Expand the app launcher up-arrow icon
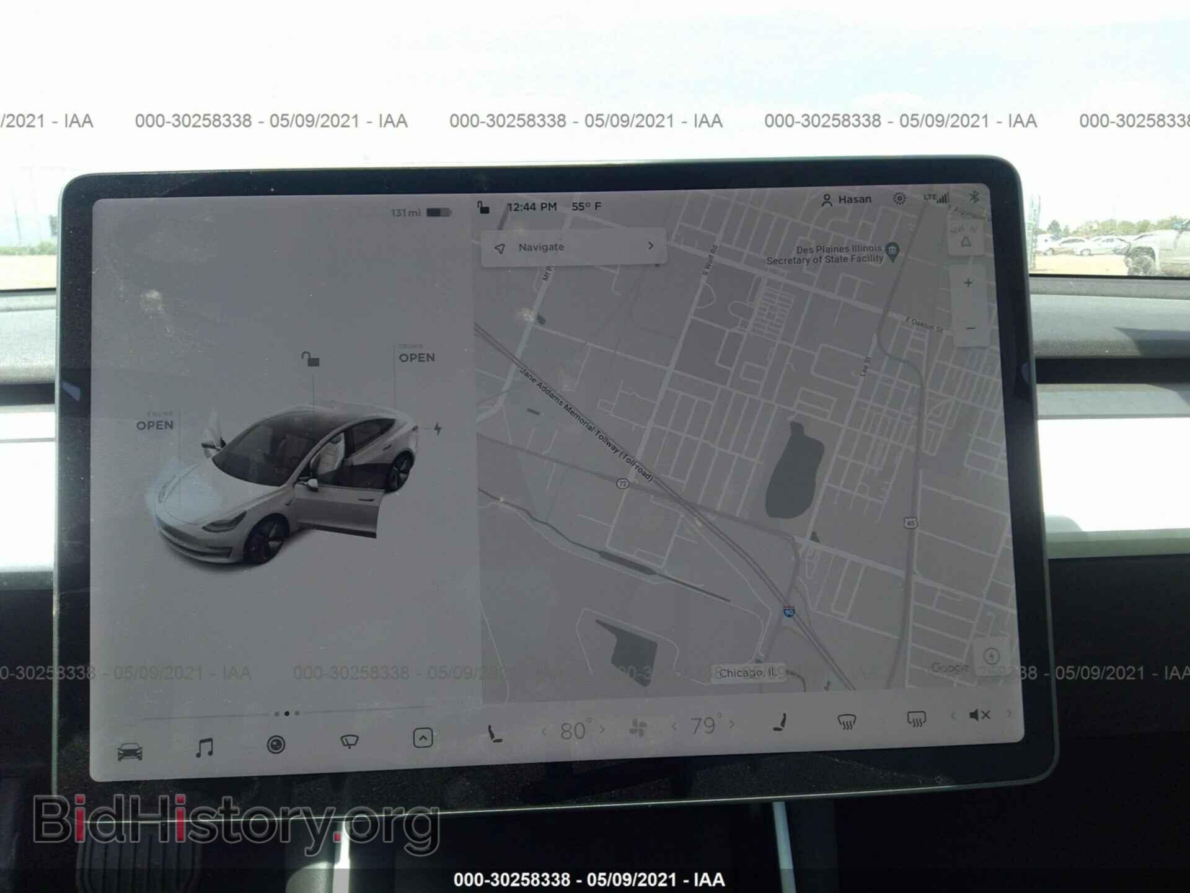 [423, 738]
